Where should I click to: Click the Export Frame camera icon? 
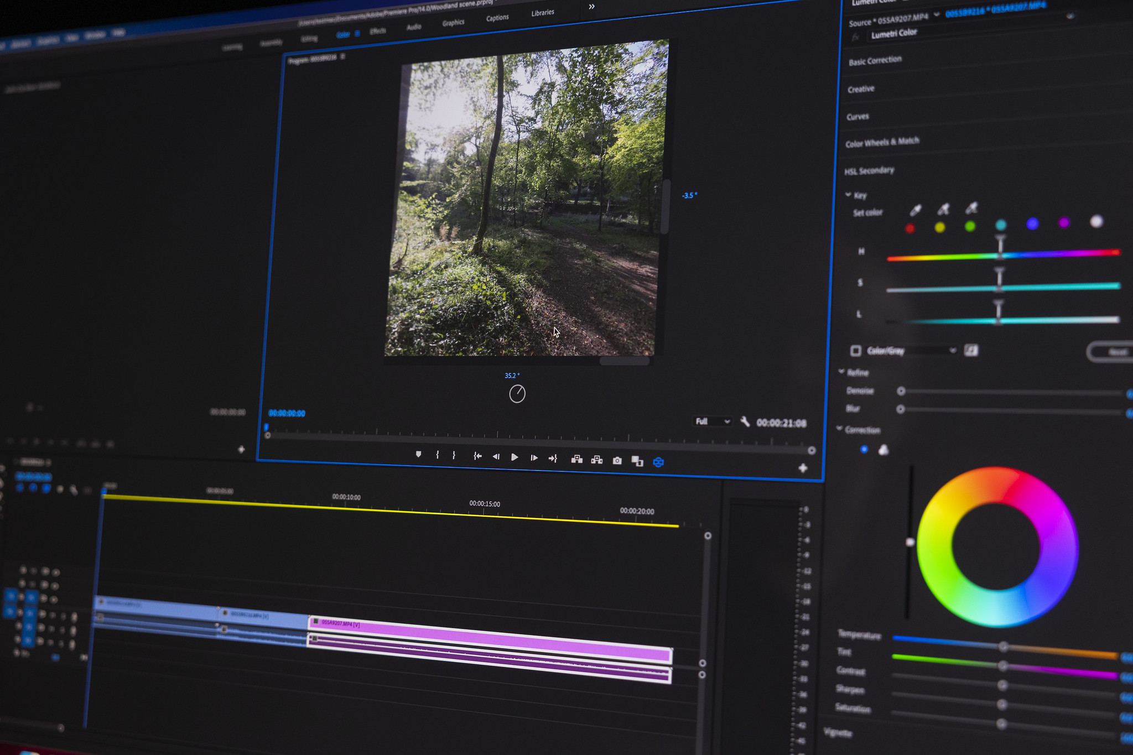617,461
